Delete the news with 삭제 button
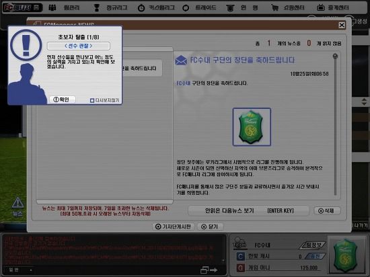370x277 pixels. click(327, 210)
